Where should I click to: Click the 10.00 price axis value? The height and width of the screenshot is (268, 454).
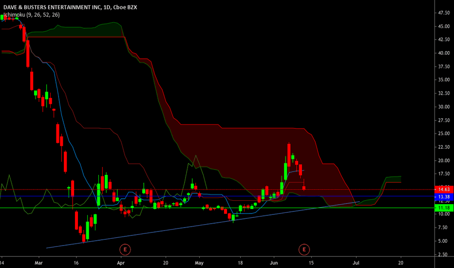444,214
